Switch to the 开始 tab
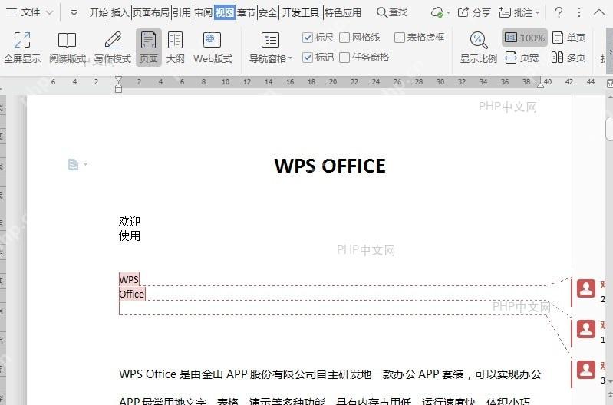 (98, 12)
